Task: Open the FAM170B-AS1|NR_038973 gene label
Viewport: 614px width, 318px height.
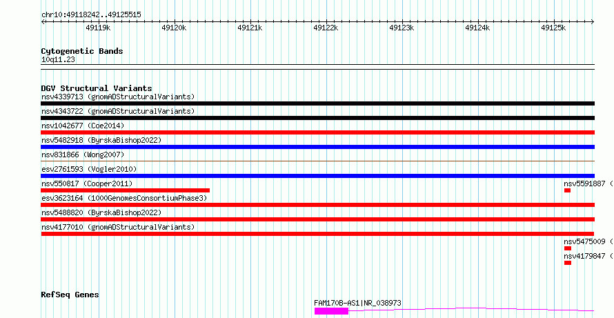Action: pyautogui.click(x=357, y=303)
